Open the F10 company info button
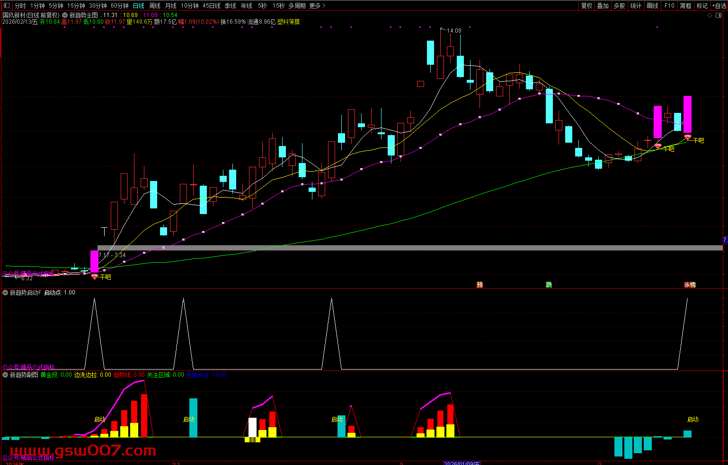The height and width of the screenshot is (465, 728). click(669, 6)
